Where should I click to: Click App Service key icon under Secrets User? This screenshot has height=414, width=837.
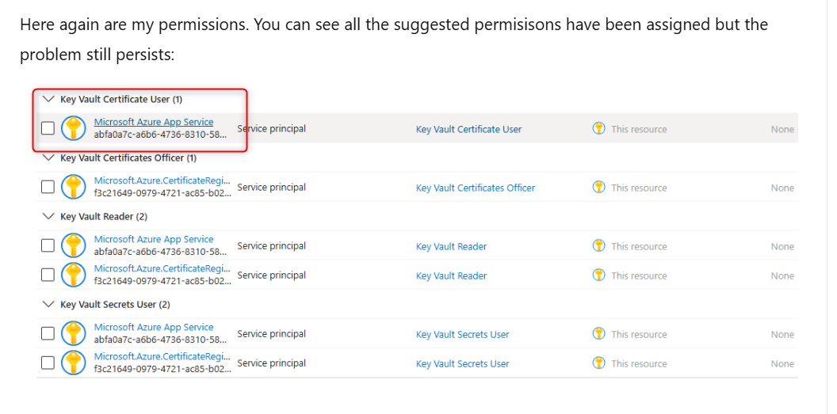pyautogui.click(x=73, y=333)
